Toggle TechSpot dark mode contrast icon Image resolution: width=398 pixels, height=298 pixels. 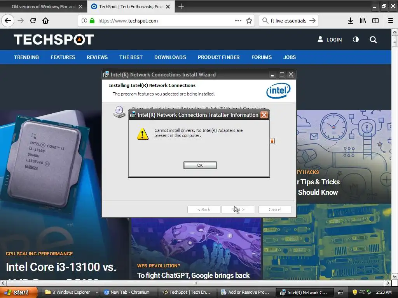pyautogui.click(x=356, y=40)
